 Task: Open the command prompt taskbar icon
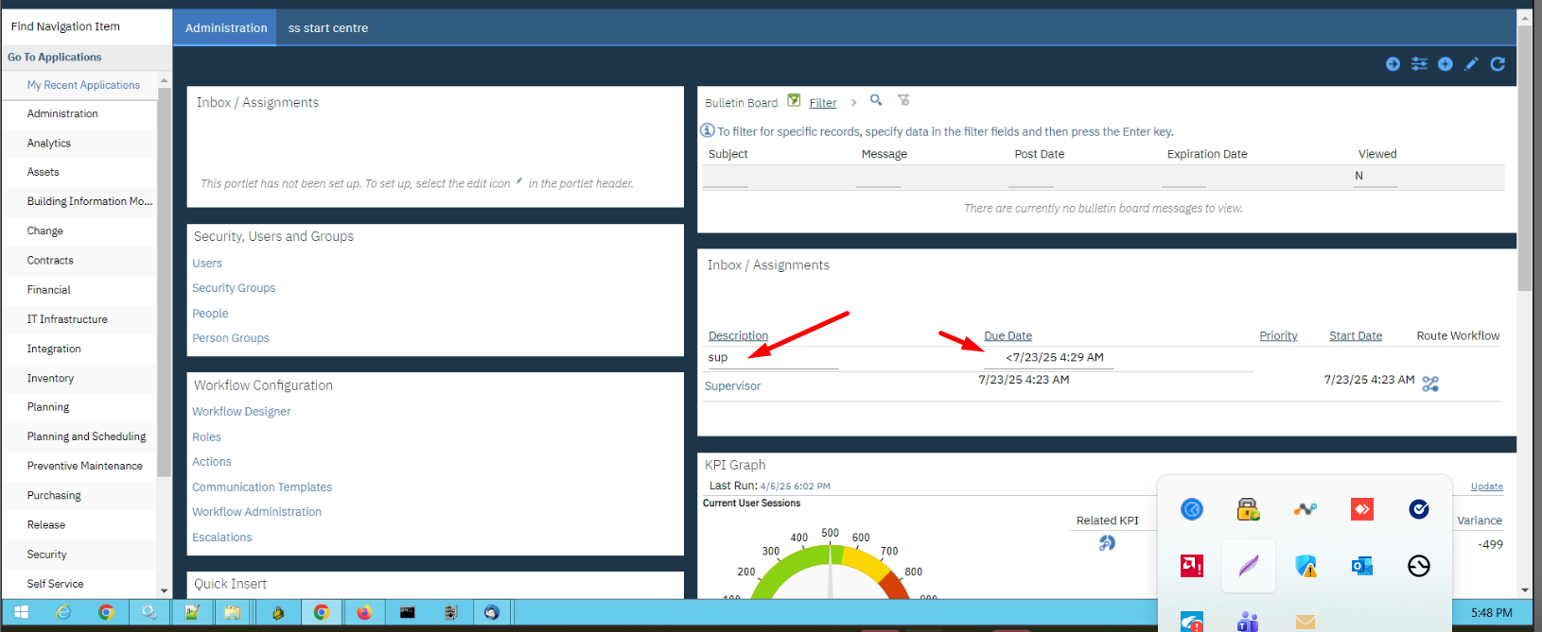coord(407,612)
